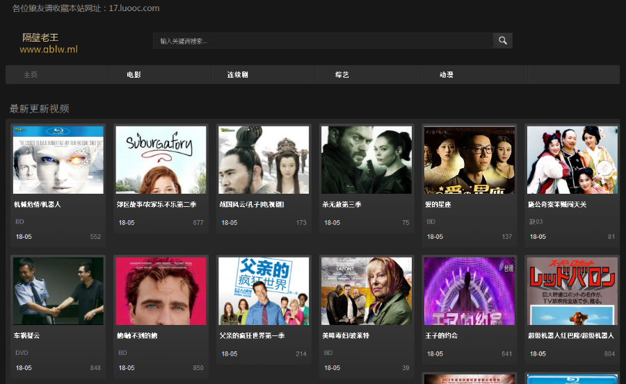Open the 车祸疑云 handshake poster thumbnail
The height and width of the screenshot is (384, 626).
click(58, 291)
